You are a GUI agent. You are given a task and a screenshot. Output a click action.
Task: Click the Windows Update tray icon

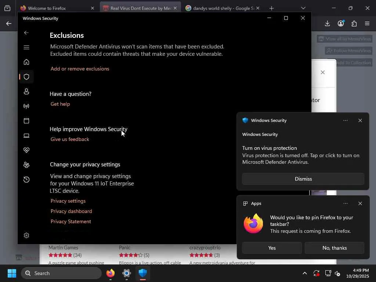(316, 273)
